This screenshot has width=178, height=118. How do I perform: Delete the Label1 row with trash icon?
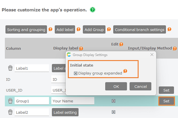pyautogui.click(x=10, y=68)
